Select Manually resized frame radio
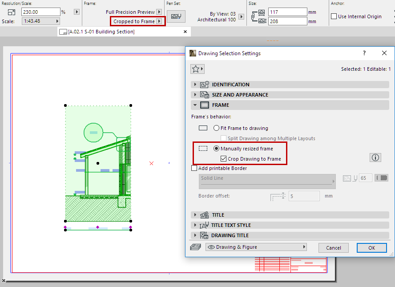Viewport: 395px width, 287px height. tap(216, 149)
